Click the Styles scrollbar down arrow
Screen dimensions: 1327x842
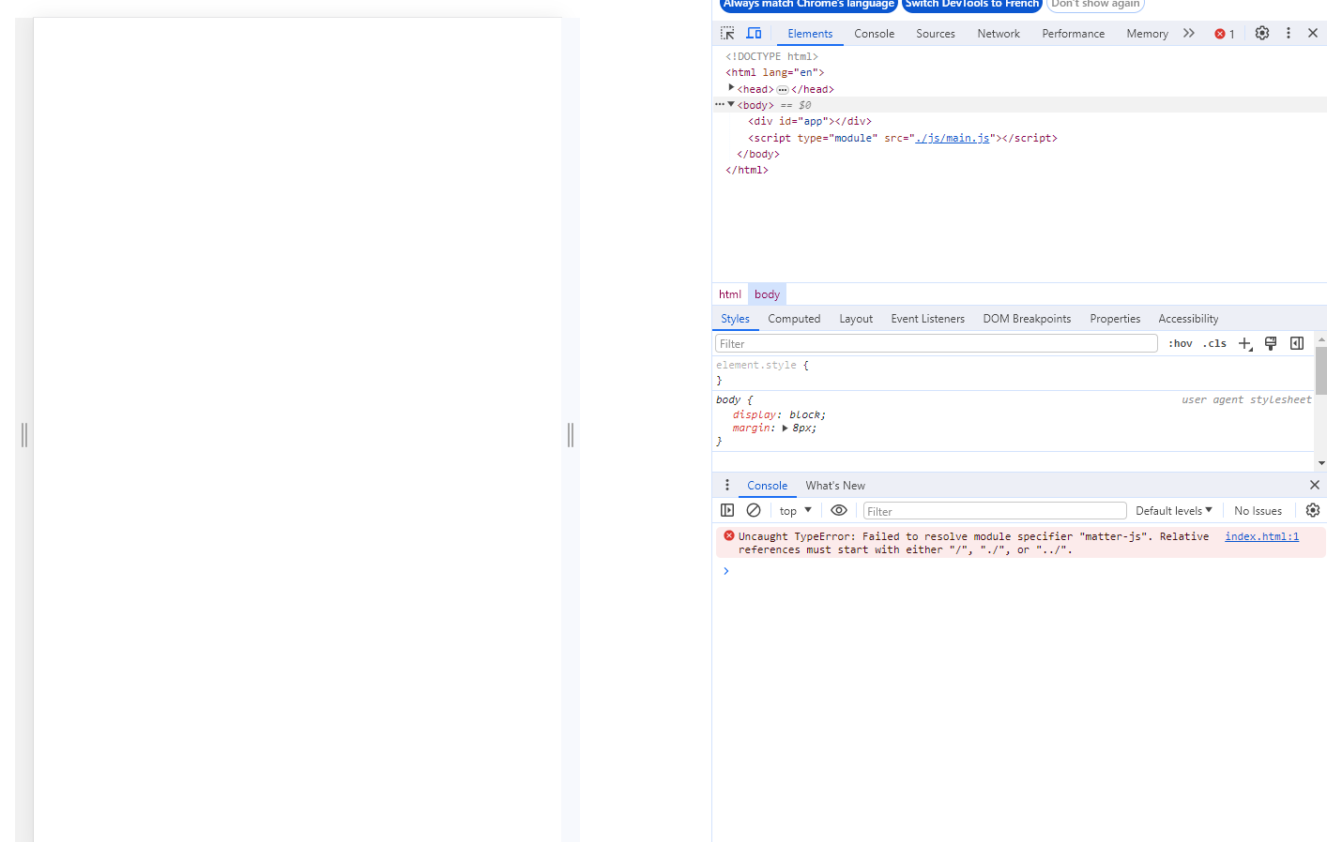(x=1321, y=463)
